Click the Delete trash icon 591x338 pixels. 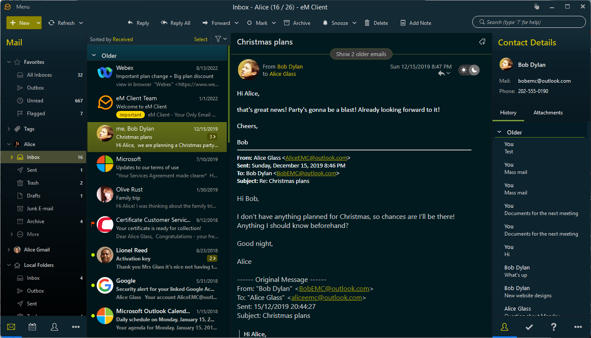tap(367, 23)
